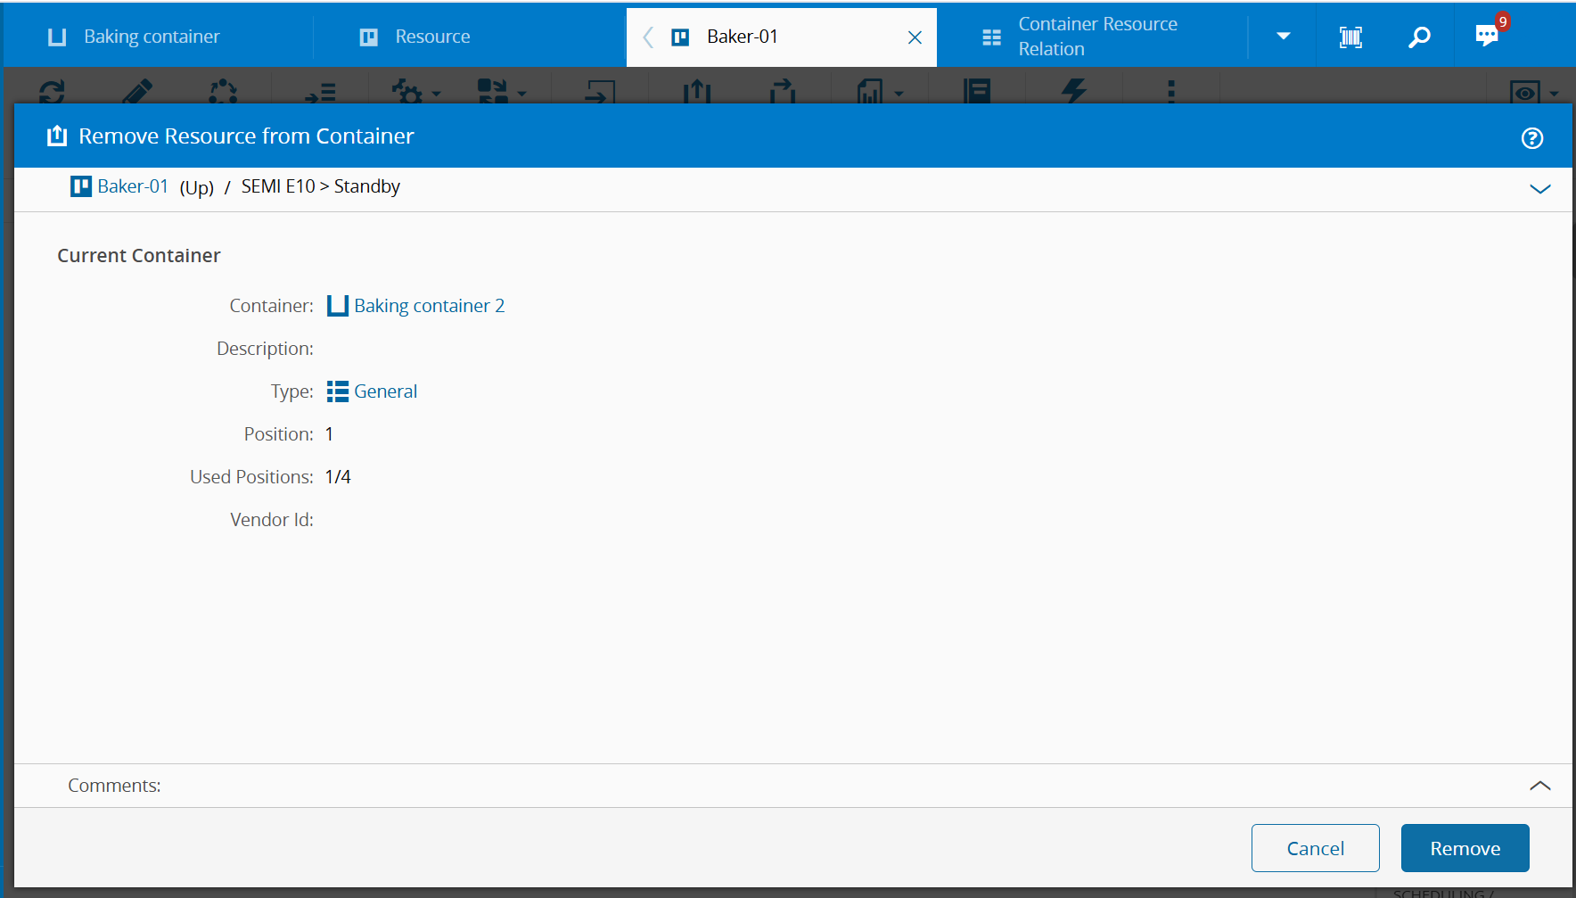Screen dimensions: 1576x898
Task: Click the blocks-with-swap-arrows toolbar icon
Action: (x=493, y=91)
